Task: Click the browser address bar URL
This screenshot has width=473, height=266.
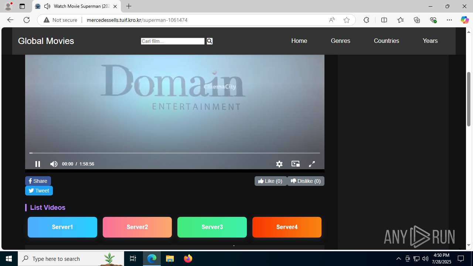Action: 137,20
